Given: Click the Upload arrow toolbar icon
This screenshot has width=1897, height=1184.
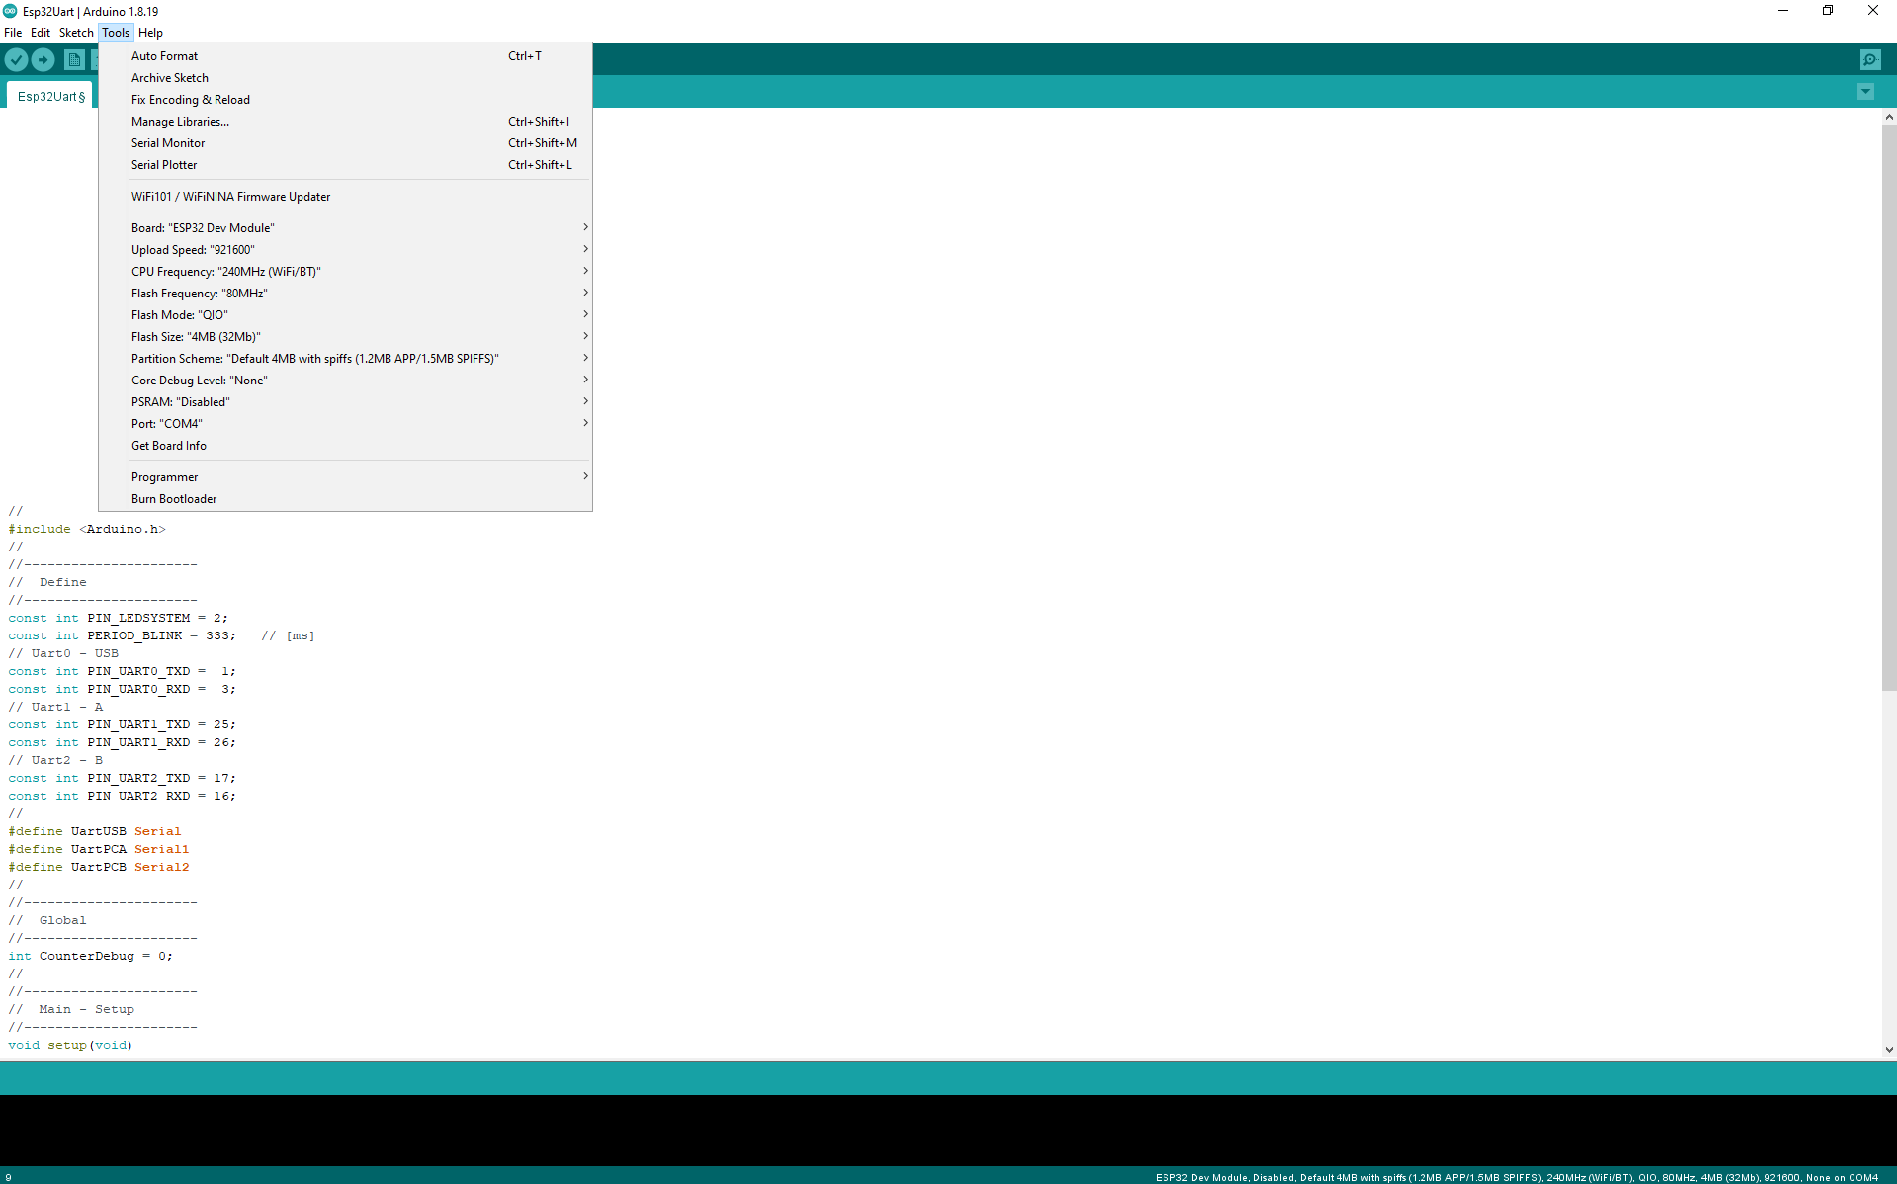Looking at the screenshot, I should point(43,60).
